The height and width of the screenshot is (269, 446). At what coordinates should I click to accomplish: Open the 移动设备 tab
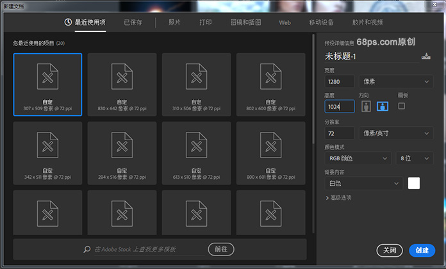tap(321, 22)
